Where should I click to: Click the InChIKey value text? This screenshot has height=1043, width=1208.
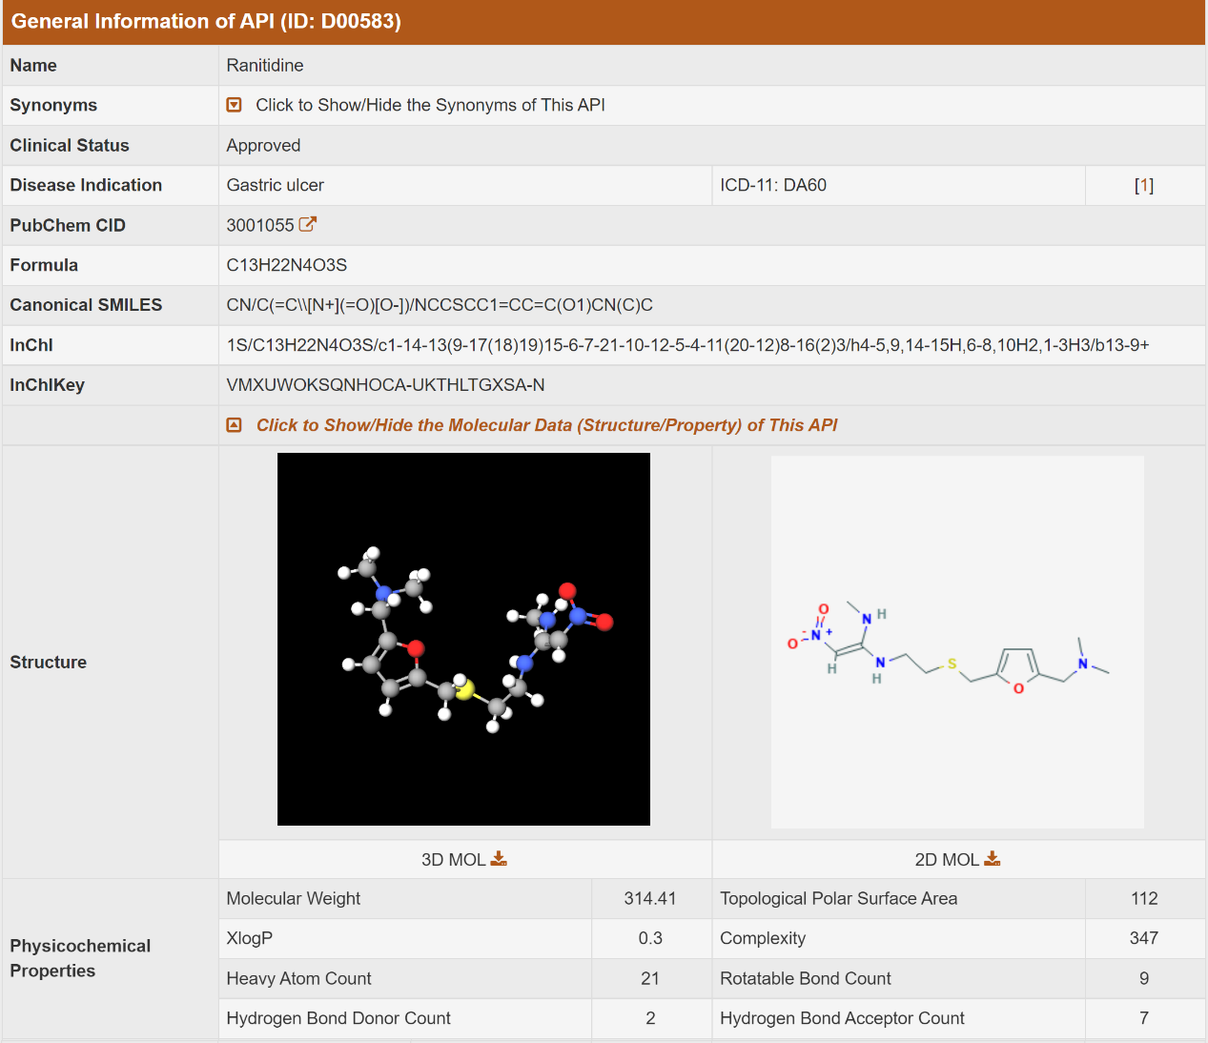pos(385,385)
